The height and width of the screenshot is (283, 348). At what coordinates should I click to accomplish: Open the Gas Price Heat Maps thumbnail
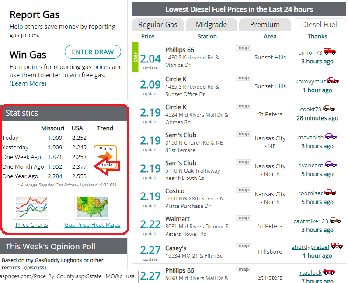coord(92,207)
